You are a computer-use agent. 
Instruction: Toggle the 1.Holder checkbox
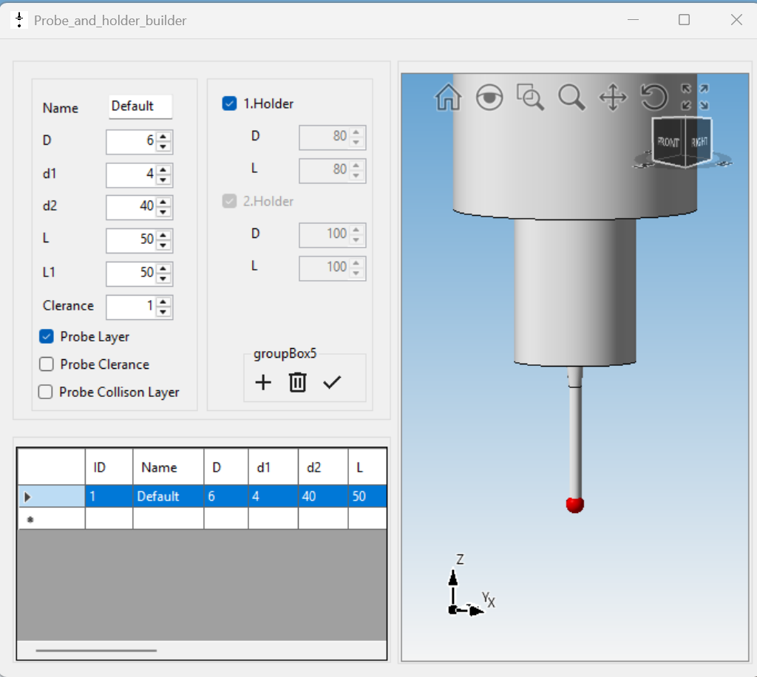[229, 103]
